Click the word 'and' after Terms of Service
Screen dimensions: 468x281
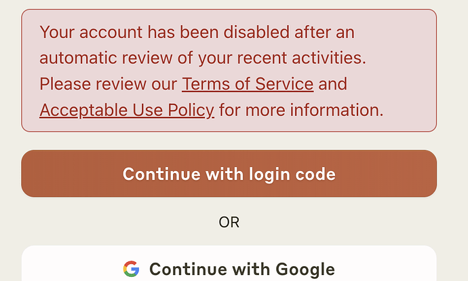coord(333,84)
